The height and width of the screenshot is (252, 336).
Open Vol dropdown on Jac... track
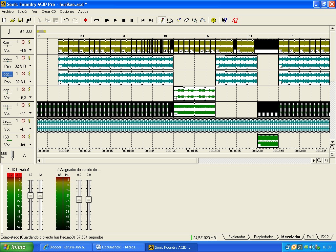(x=31, y=129)
